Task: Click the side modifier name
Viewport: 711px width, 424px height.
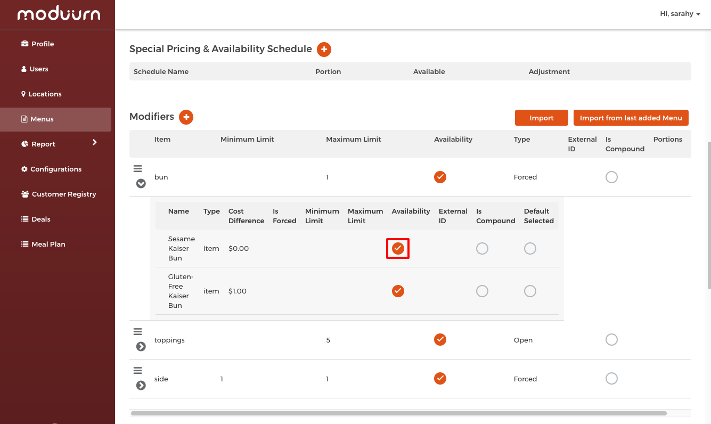Action: coord(161,379)
